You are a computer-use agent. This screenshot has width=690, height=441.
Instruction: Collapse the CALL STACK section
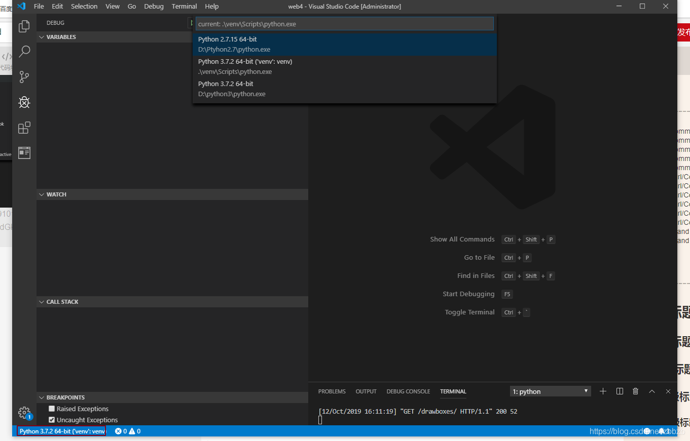click(x=172, y=302)
